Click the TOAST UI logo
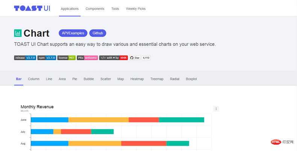Image resolution: width=297 pixels, height=151 pixels. pyautogui.click(x=32, y=8)
